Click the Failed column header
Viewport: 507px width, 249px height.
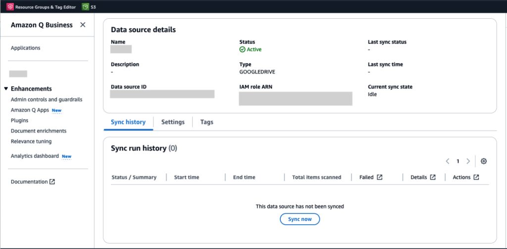366,177
